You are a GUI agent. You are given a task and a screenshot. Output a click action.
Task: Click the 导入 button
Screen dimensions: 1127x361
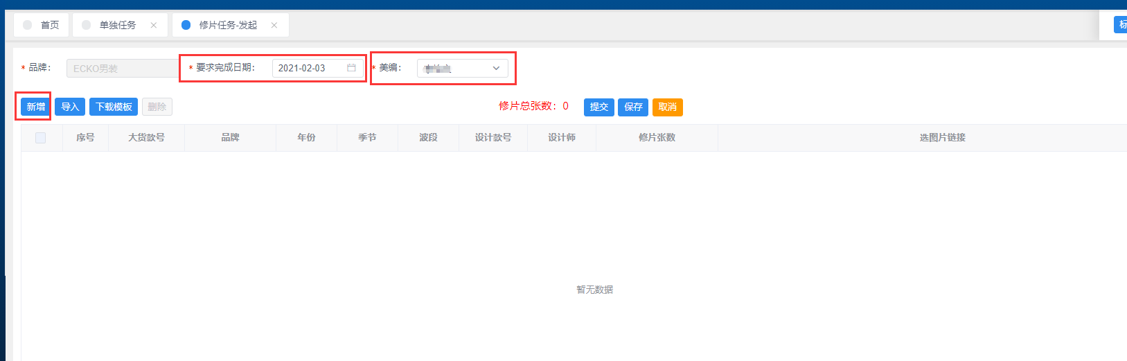pos(70,107)
